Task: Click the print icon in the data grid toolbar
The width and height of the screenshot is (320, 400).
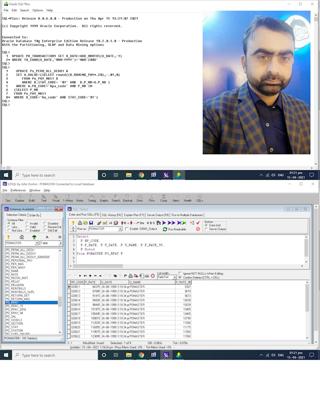Action: tap(130, 276)
